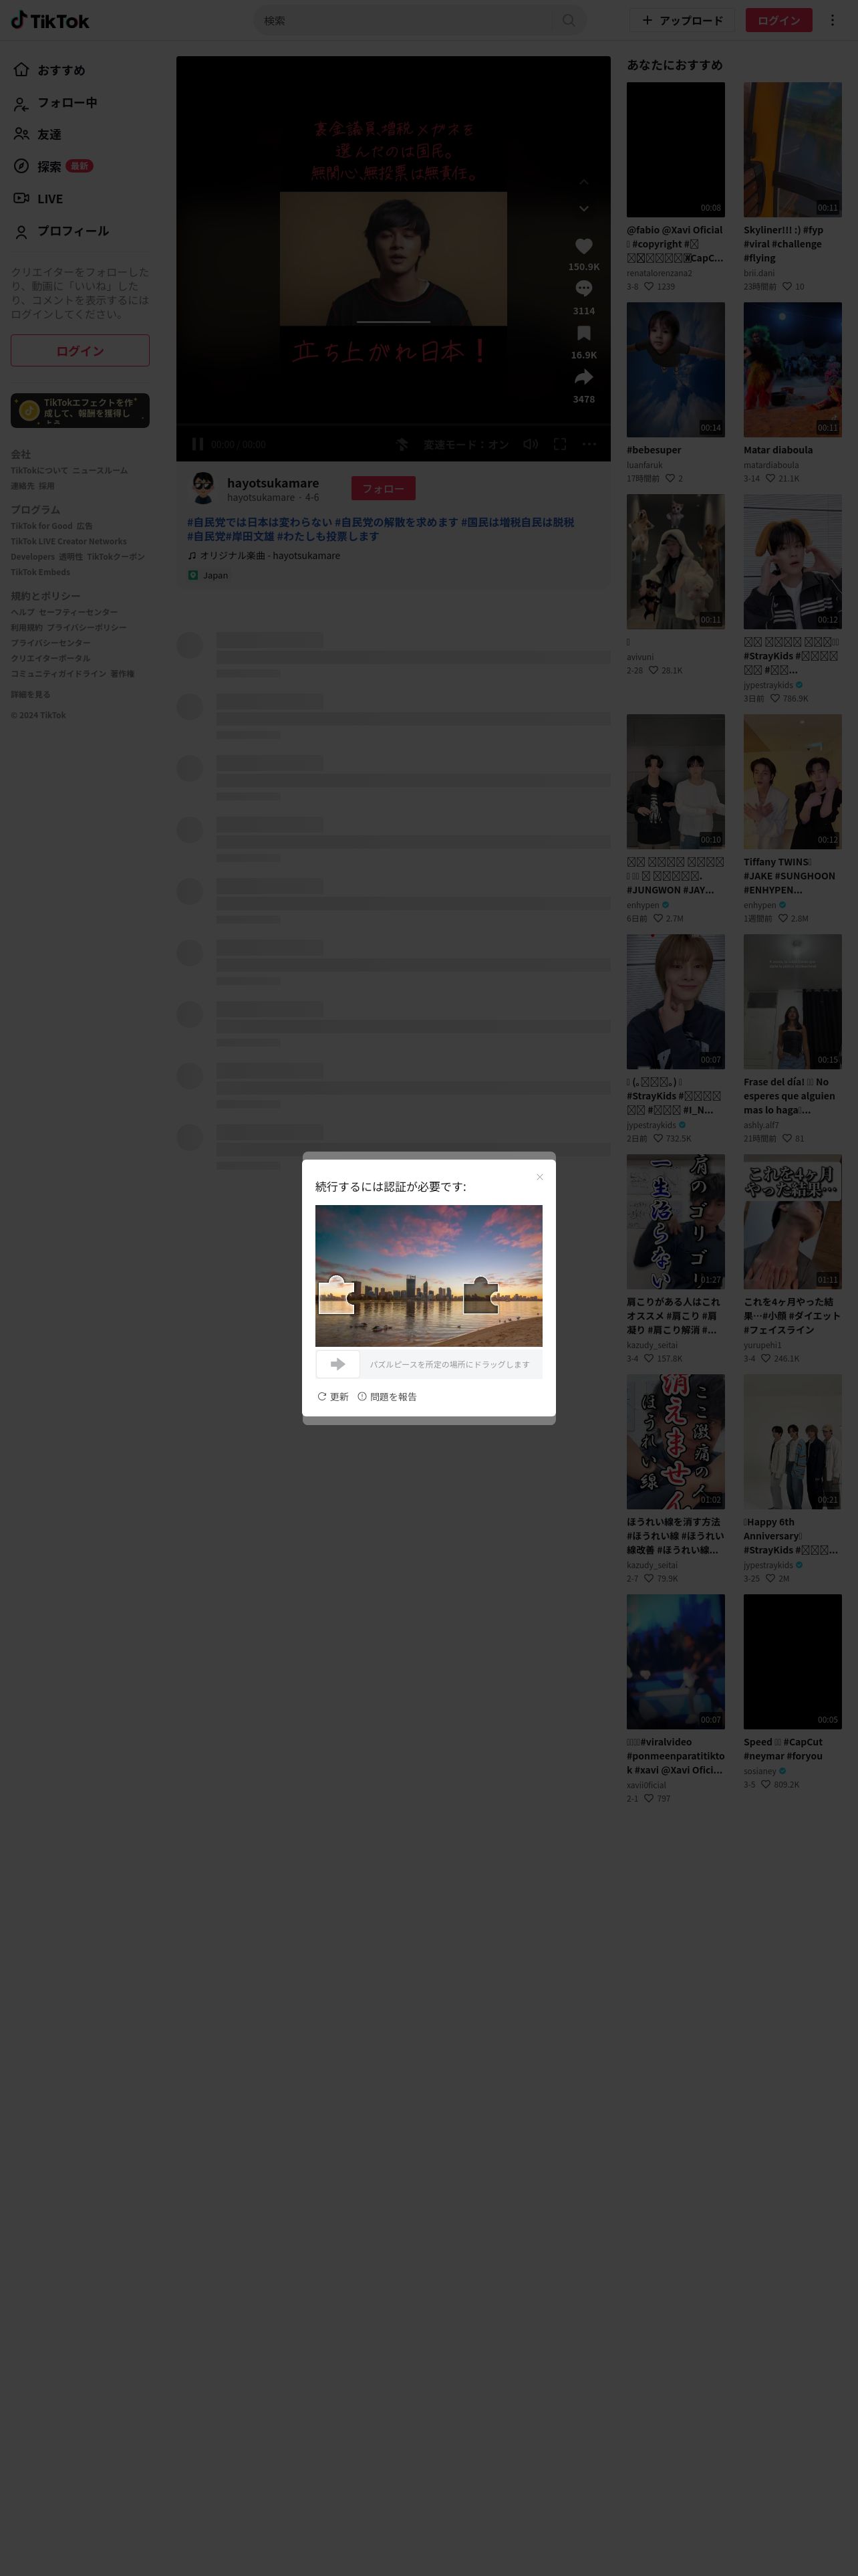
Task: Open the TikTok Embeds footer link
Action: tap(40, 572)
